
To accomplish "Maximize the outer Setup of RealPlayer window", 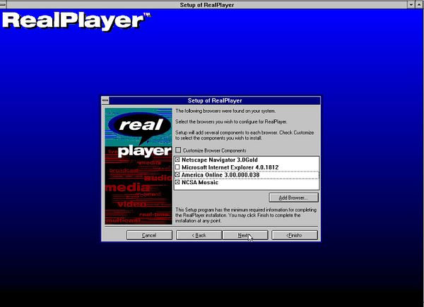I will click(419, 5).
